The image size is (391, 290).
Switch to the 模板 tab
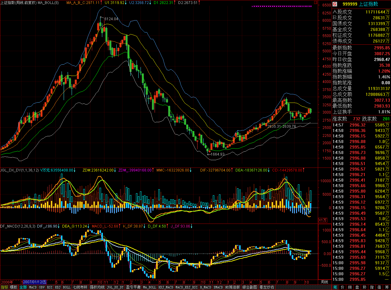(13, 288)
